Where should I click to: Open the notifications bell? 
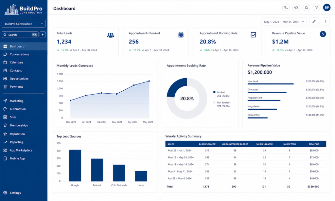[306, 8]
